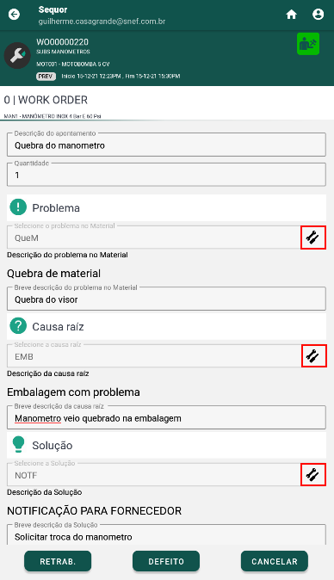334x580 pixels.
Task: Open solution selector icon beside NOTF
Action: (x=313, y=474)
